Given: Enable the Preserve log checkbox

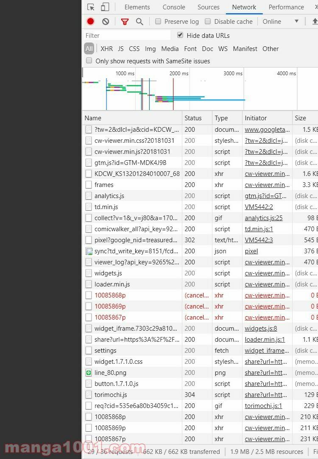Looking at the screenshot, I should point(158,21).
